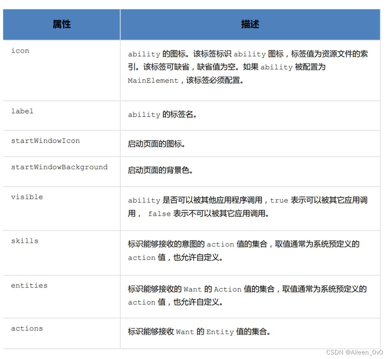
Task: Select the actions attribute cell
Action: 61,334
